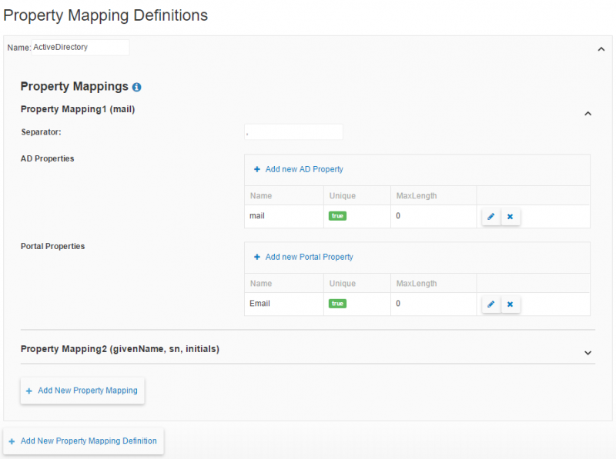Click the true badge in Email row
The image size is (616, 459).
[x=337, y=304]
